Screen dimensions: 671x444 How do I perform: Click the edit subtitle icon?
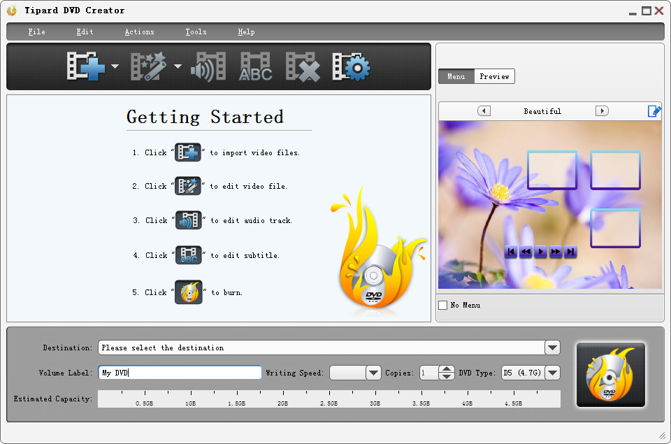tap(255, 65)
